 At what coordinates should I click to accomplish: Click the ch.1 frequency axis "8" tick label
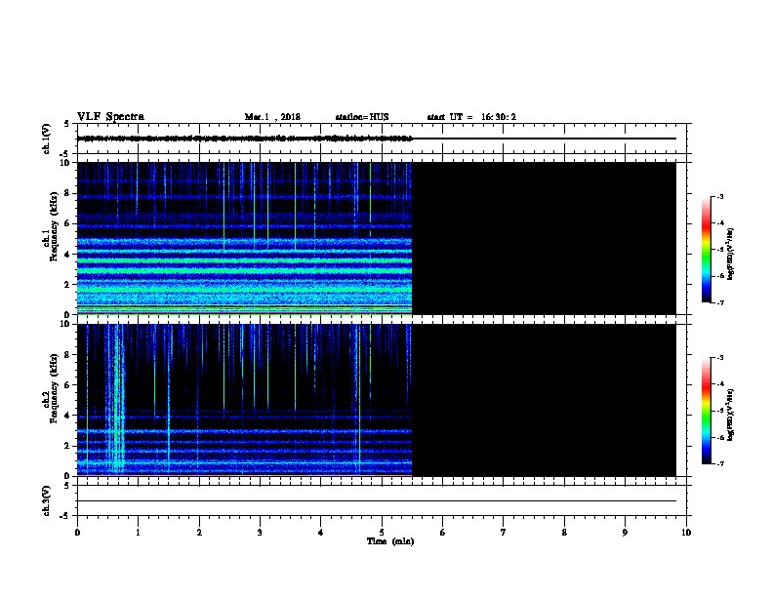(x=67, y=193)
